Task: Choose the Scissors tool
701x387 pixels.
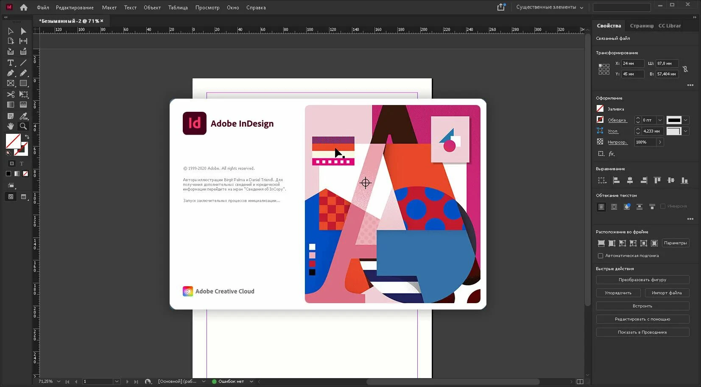Action: tap(11, 94)
